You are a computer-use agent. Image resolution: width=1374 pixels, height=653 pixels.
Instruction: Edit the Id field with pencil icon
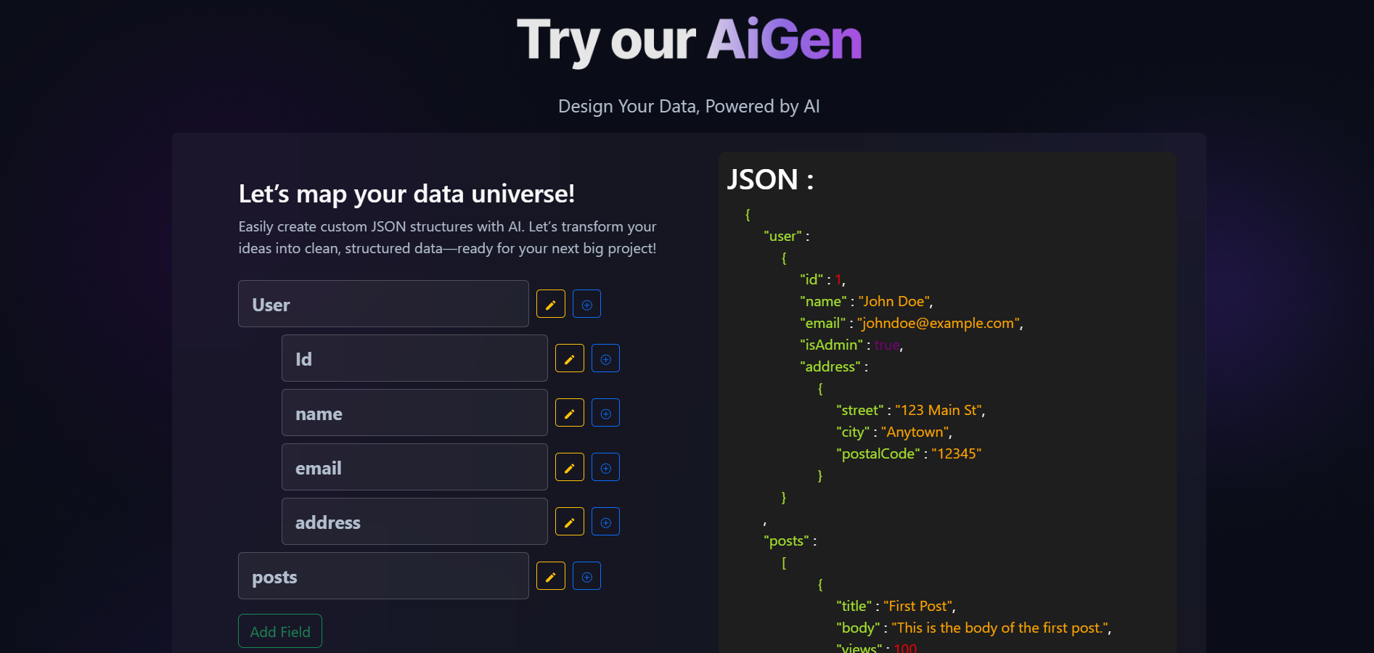pos(569,358)
